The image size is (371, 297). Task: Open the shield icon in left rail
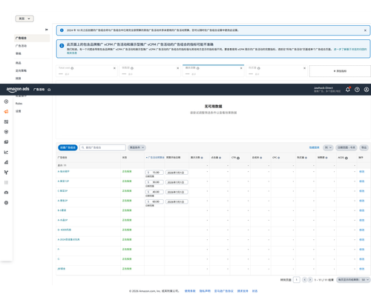coord(6,132)
